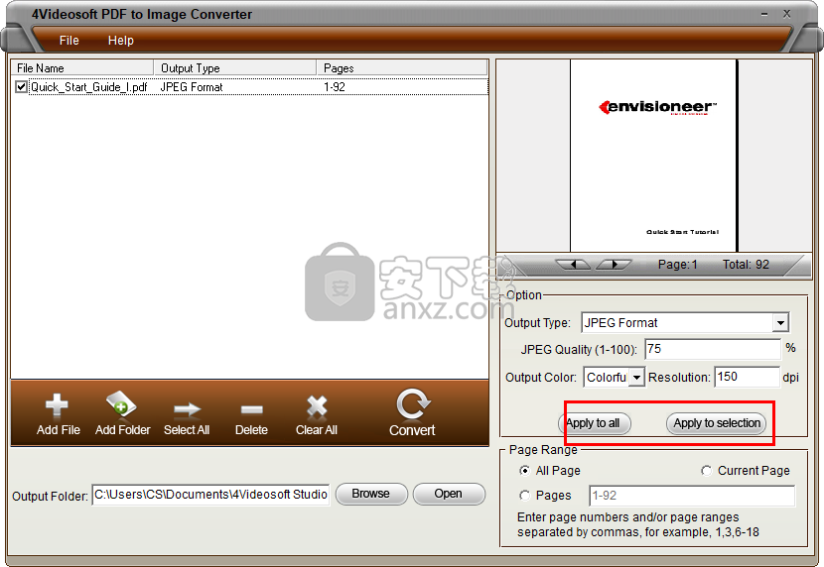
Task: Click the Delete minus icon
Action: tap(251, 408)
